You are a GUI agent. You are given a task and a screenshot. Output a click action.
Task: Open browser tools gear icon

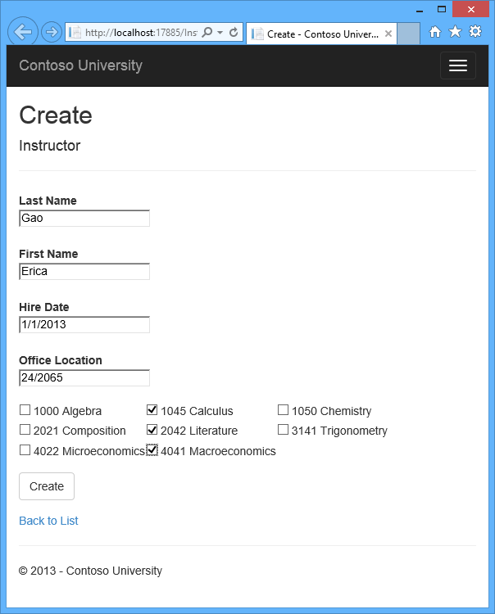[x=475, y=31]
